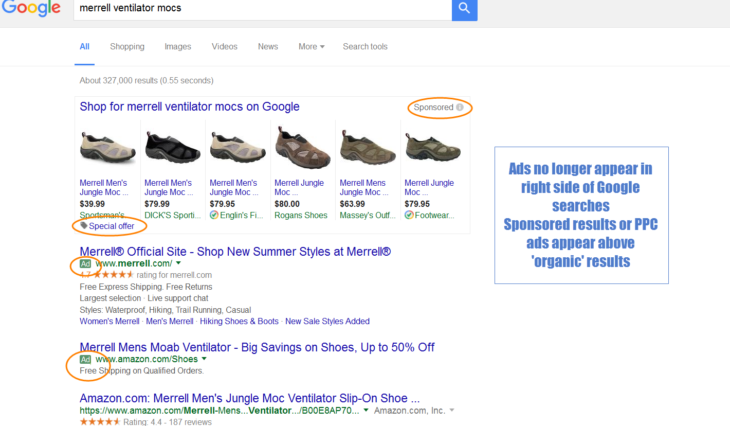Click the www.merrell.com/ green URL
The image size is (730, 426).
(134, 263)
